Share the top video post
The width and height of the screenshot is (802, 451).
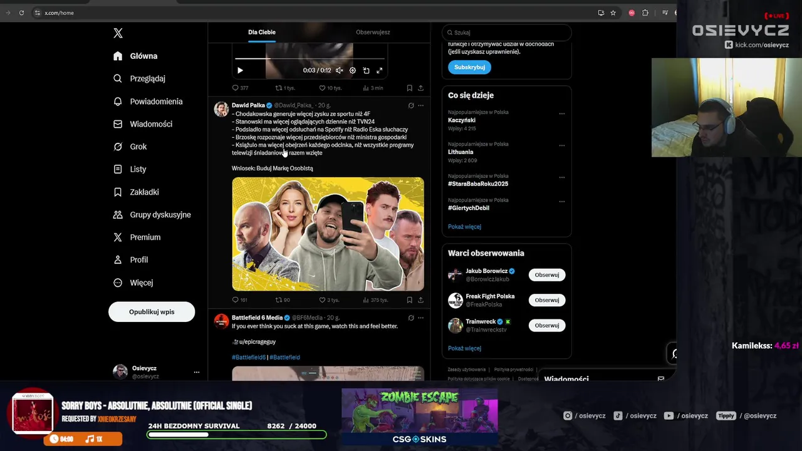coord(420,88)
